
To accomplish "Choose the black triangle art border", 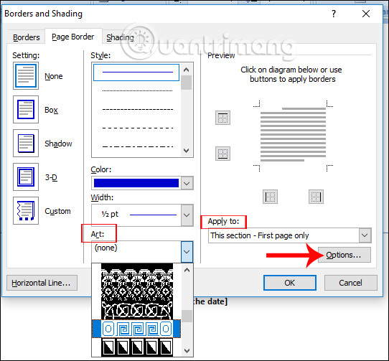I will click(x=137, y=347).
